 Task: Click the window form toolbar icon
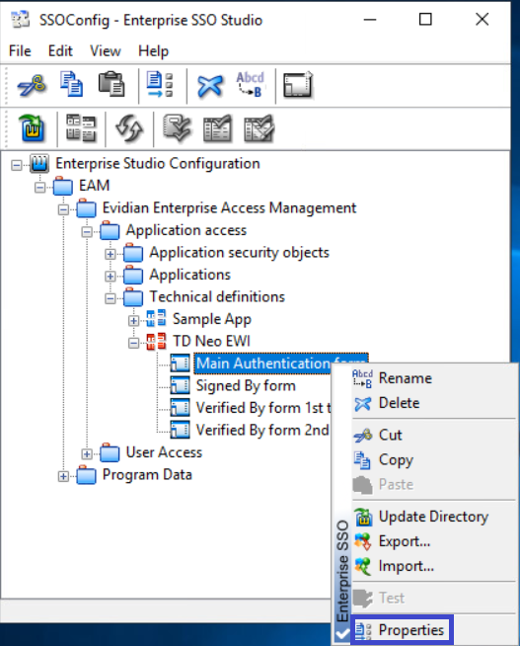coord(298,85)
